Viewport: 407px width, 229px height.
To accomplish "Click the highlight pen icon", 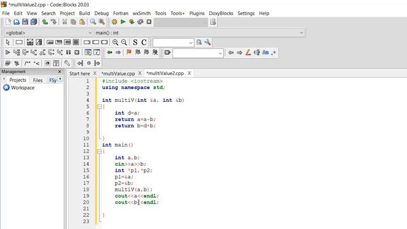I will click(x=248, y=52).
